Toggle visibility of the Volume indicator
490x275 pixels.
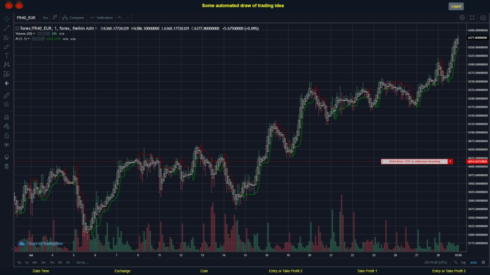click(x=39, y=34)
